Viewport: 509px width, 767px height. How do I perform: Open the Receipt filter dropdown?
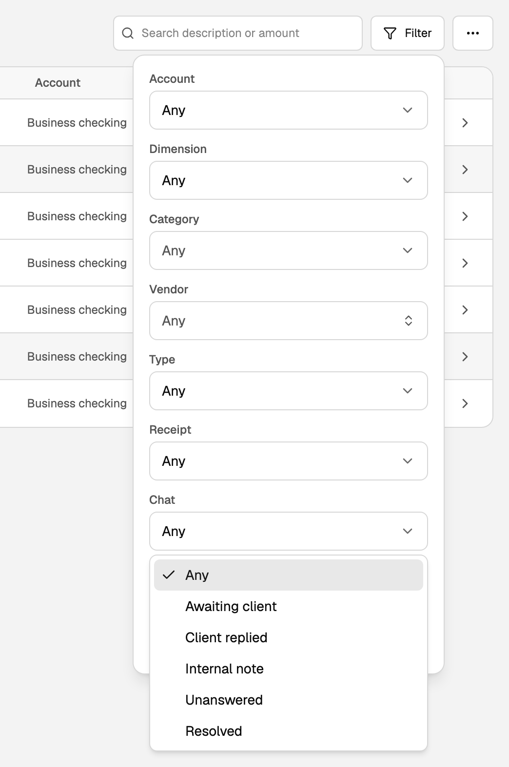pyautogui.click(x=289, y=461)
